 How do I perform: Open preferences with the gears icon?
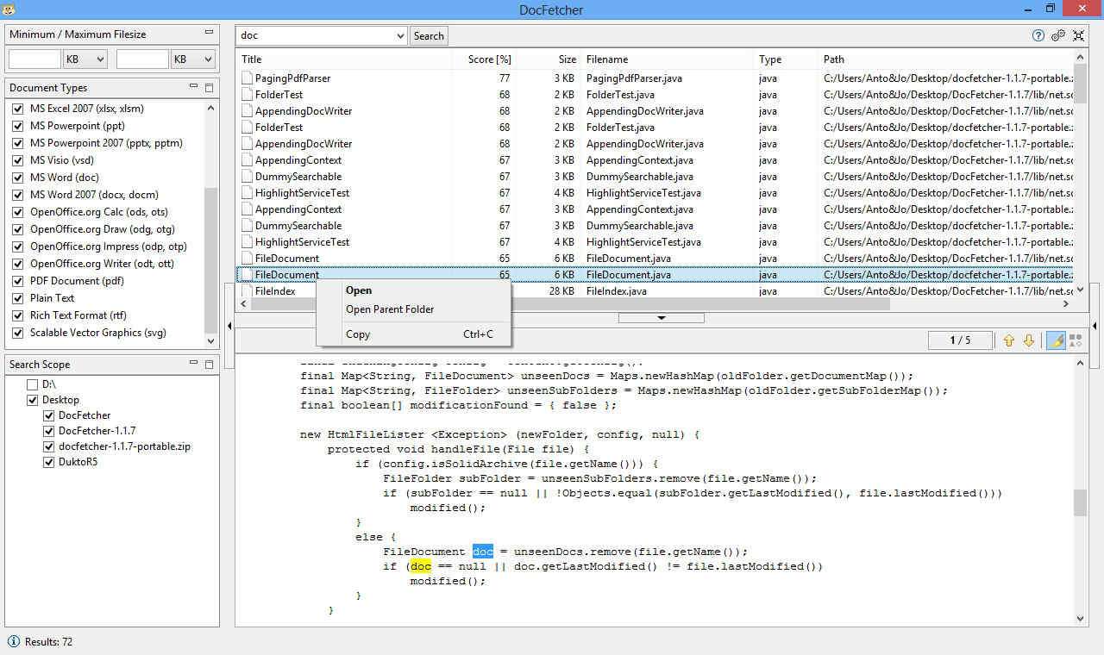pos(1058,35)
